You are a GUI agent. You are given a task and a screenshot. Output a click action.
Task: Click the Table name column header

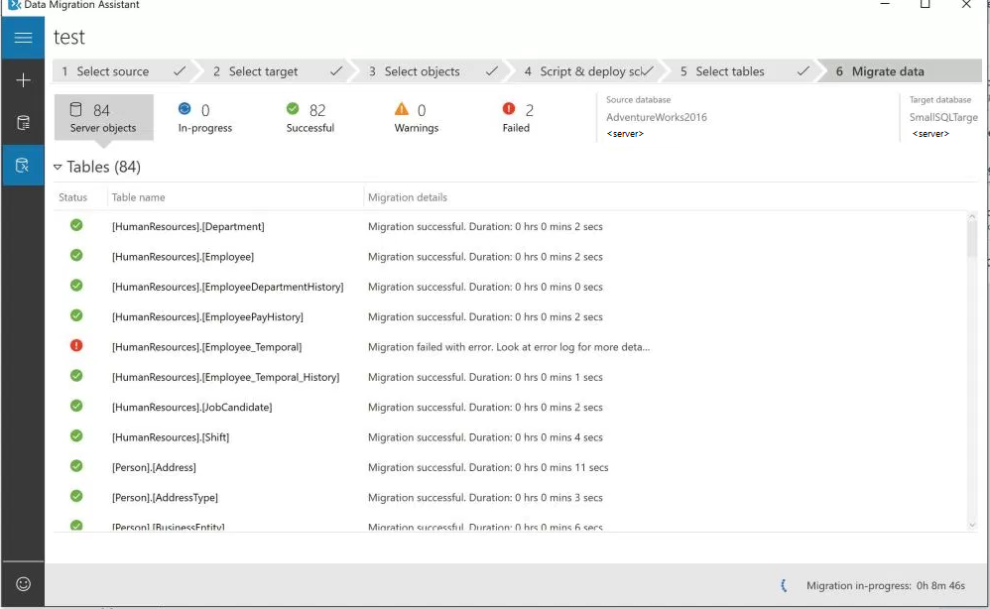138,197
